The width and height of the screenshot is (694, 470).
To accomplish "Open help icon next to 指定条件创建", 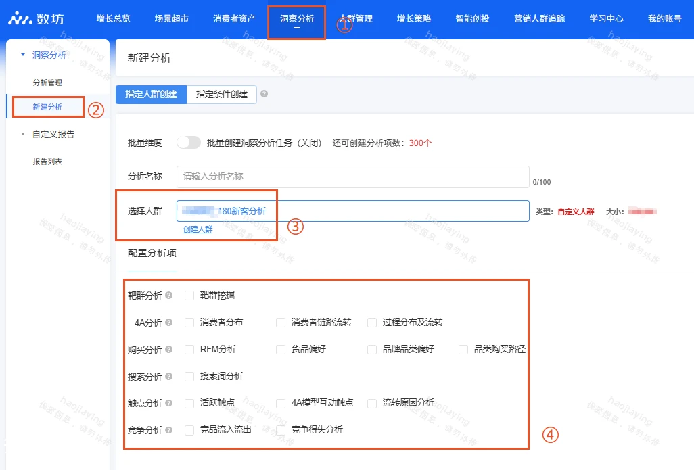I will click(264, 94).
